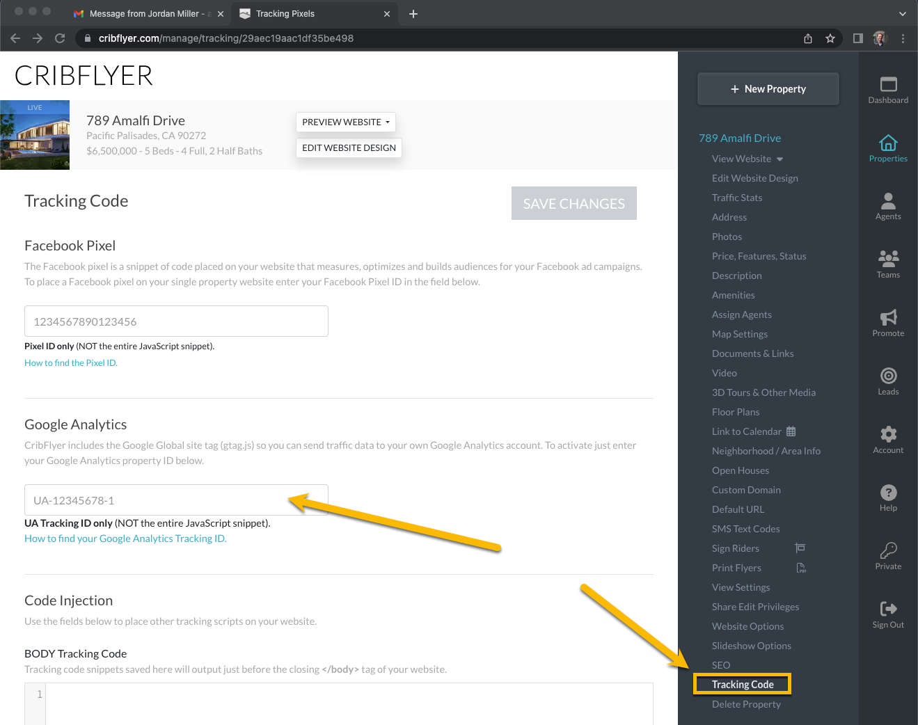Click the sign icon next to Sign Riders
918x725 pixels.
[x=800, y=548]
